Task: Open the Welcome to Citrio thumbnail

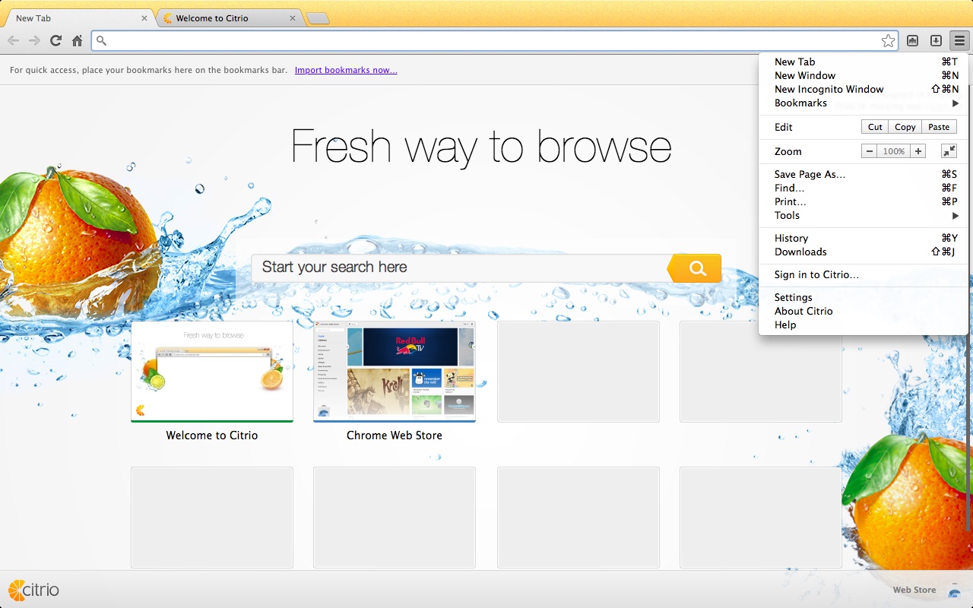Action: pos(212,371)
